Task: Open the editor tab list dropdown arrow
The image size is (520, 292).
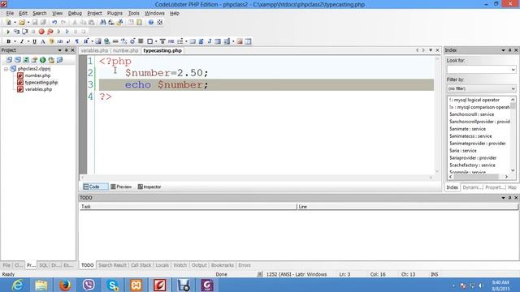Action: (431, 50)
